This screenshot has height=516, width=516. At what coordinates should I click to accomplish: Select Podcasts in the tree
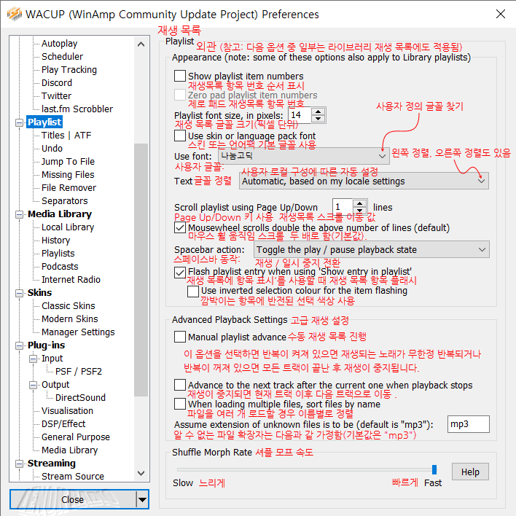(60, 267)
